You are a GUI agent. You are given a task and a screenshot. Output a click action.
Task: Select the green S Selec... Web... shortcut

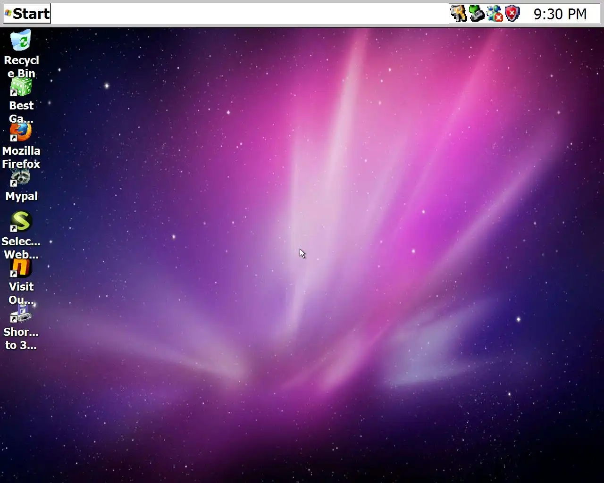click(x=21, y=222)
